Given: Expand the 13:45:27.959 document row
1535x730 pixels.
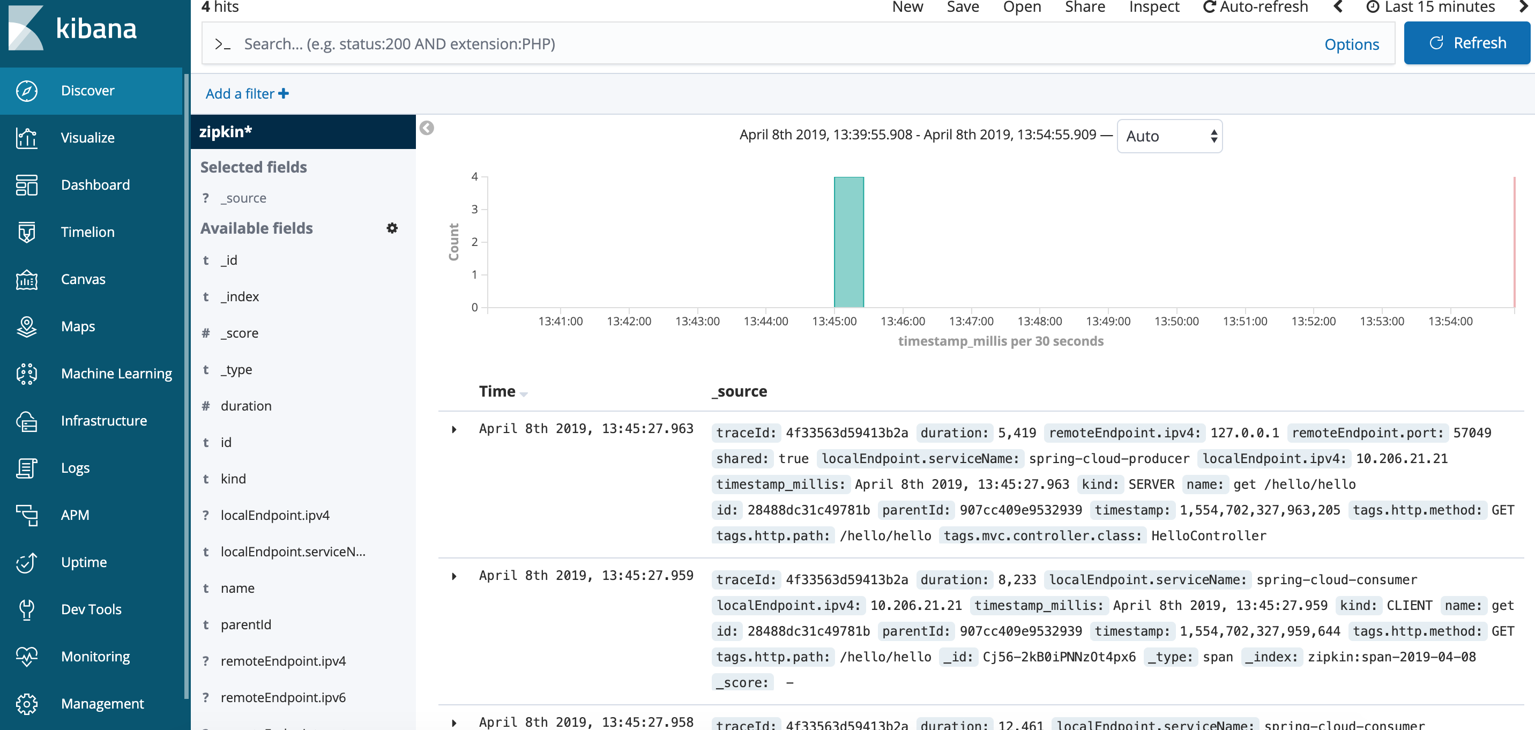Looking at the screenshot, I should tap(454, 576).
